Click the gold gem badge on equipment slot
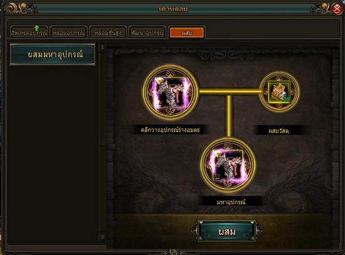345x255 pixels. [161, 81]
